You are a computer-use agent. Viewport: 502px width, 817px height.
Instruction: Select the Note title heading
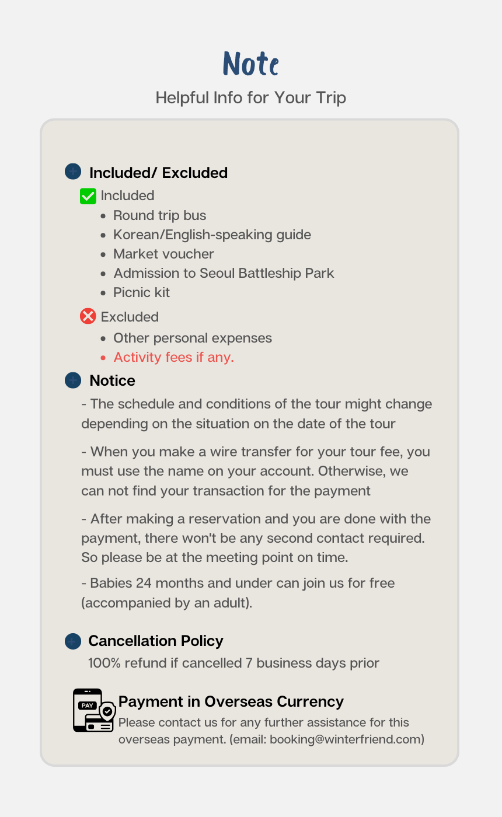point(251,64)
